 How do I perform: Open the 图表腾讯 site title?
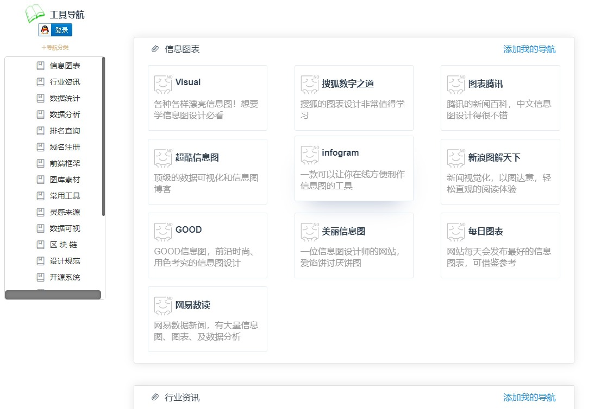coord(485,84)
